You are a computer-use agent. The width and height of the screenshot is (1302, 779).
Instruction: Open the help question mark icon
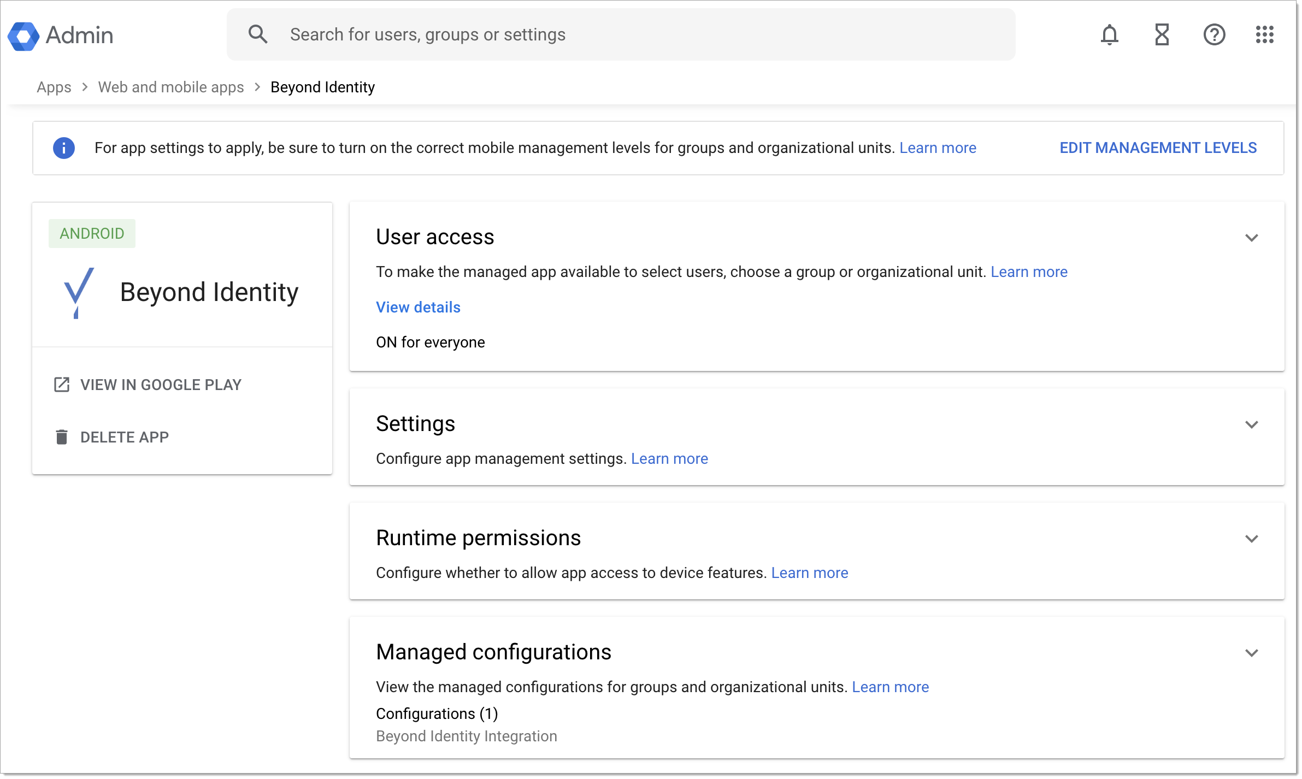[1214, 34]
